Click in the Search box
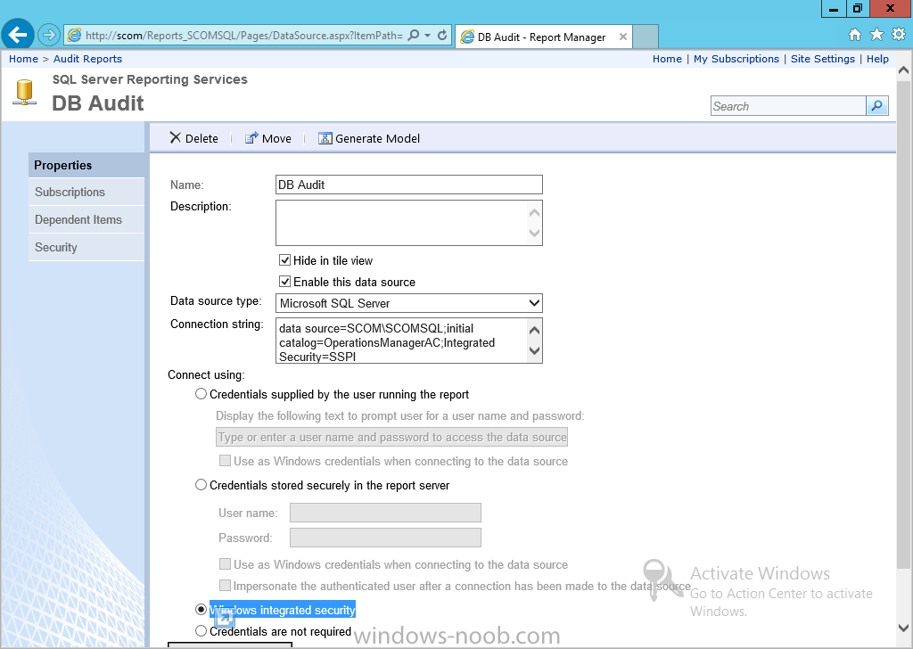 pos(788,106)
